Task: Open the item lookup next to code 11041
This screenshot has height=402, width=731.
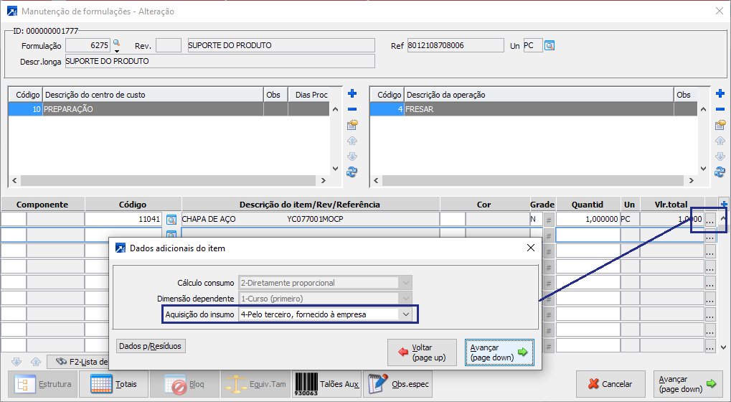Action: coord(171,219)
